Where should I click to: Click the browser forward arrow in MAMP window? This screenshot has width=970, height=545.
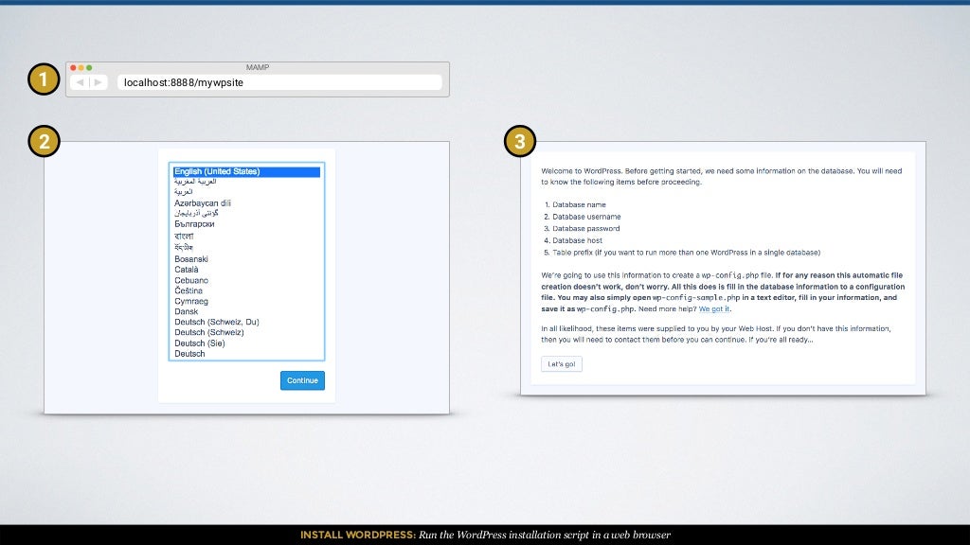point(99,82)
